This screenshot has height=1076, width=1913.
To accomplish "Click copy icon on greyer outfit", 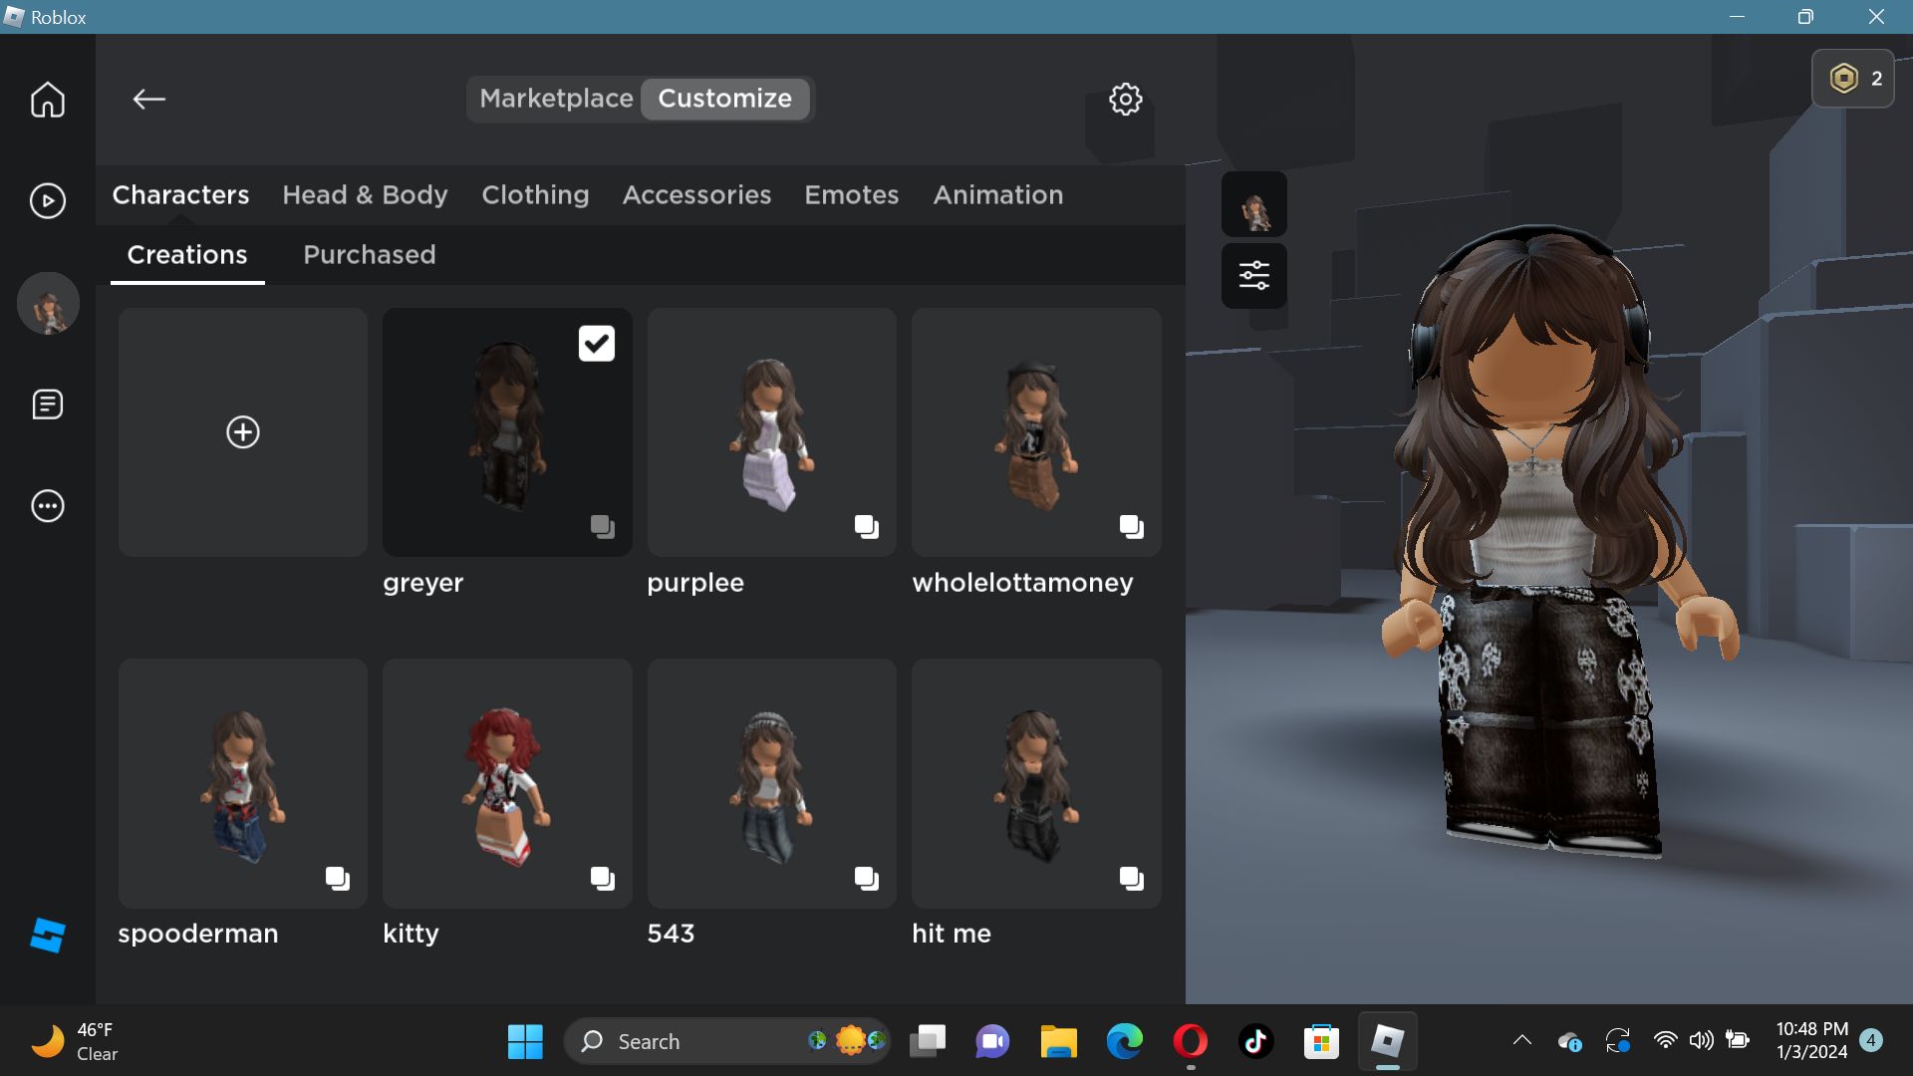I will [602, 526].
